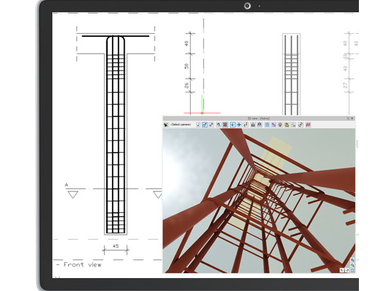The image size is (388, 291).
Task: Click the 3D view [Active] title bar
Action: [259, 118]
